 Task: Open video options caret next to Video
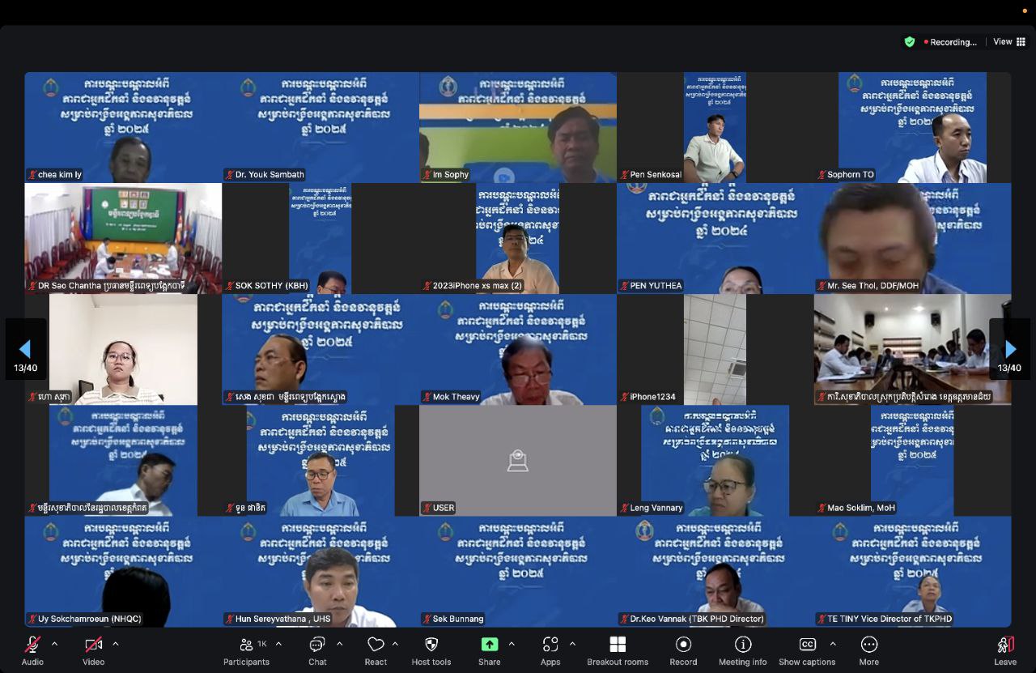click(116, 644)
